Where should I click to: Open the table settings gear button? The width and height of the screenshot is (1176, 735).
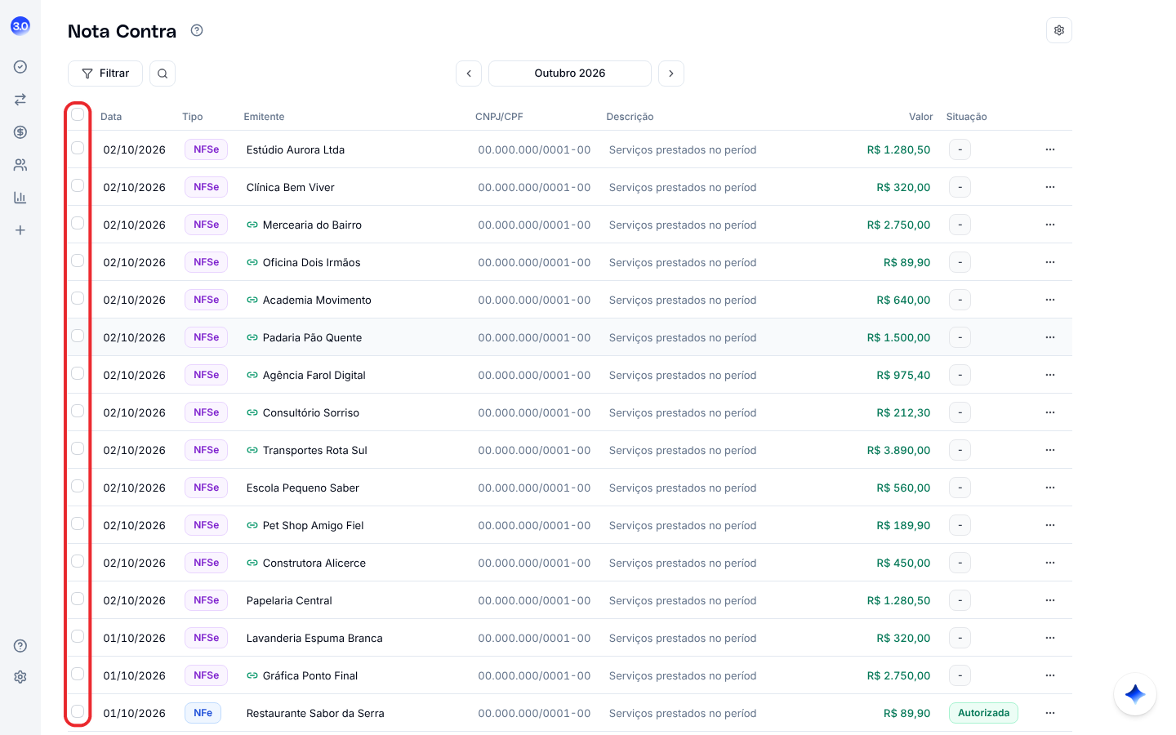(1059, 30)
